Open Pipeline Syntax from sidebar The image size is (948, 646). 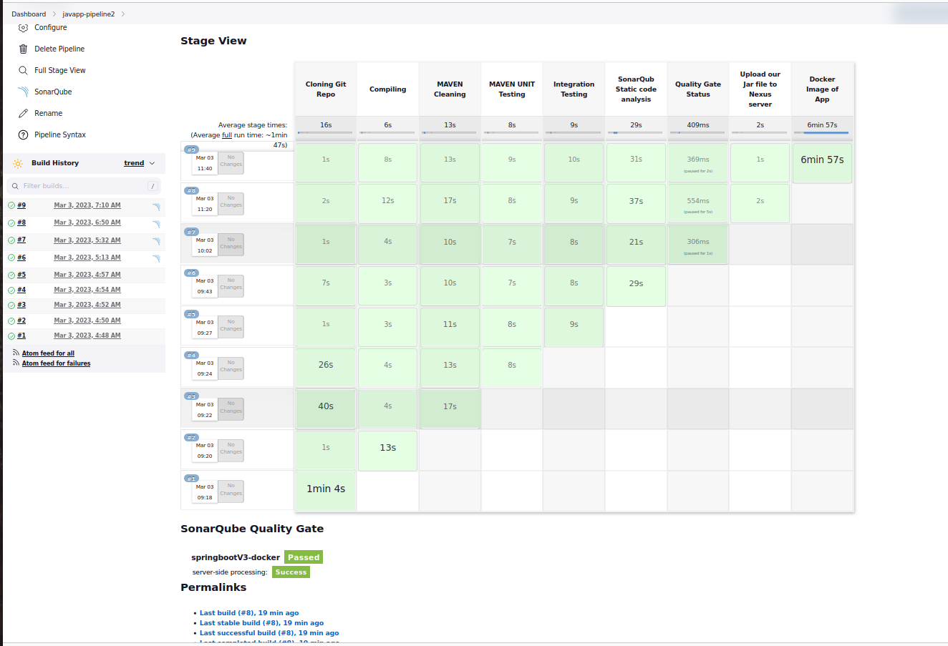click(60, 134)
